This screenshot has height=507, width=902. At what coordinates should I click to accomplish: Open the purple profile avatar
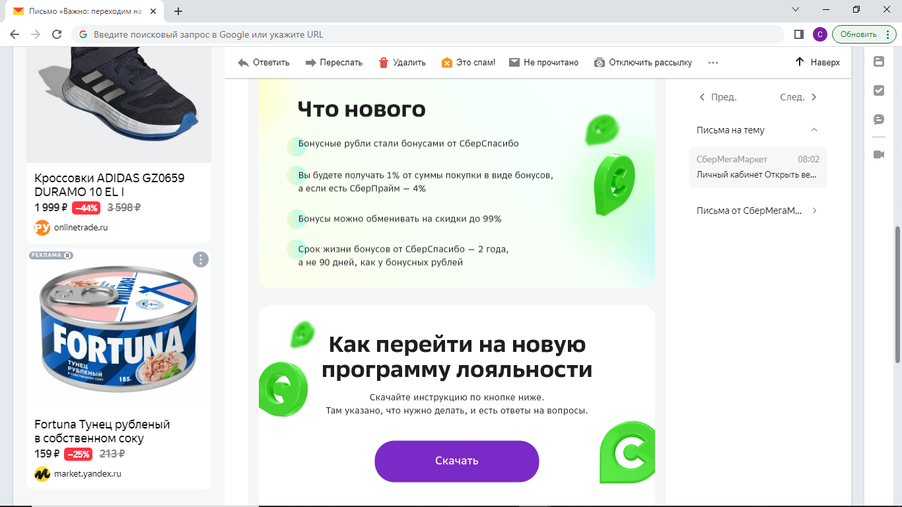[x=820, y=34]
